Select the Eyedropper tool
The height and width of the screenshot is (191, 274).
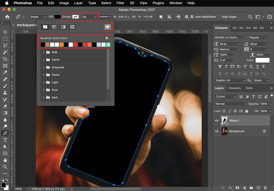point(5,72)
